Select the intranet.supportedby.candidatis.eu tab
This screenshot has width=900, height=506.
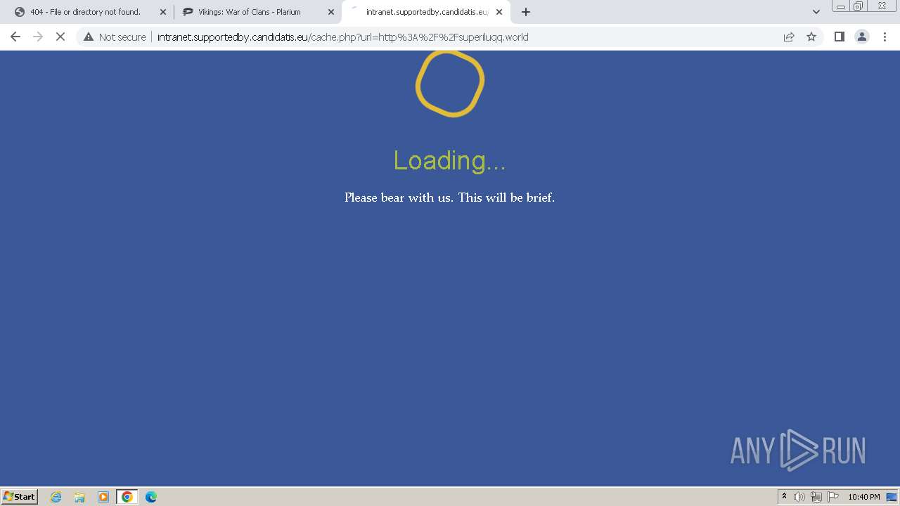coord(426,12)
